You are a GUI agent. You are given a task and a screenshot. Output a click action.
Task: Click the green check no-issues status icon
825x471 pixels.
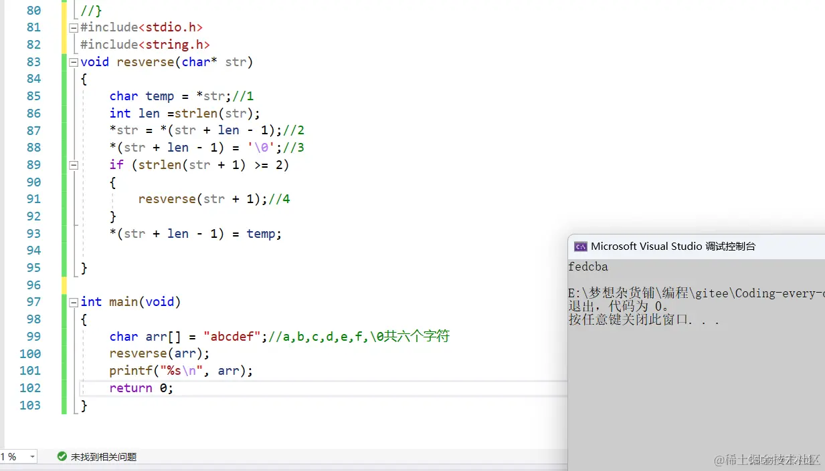(62, 457)
